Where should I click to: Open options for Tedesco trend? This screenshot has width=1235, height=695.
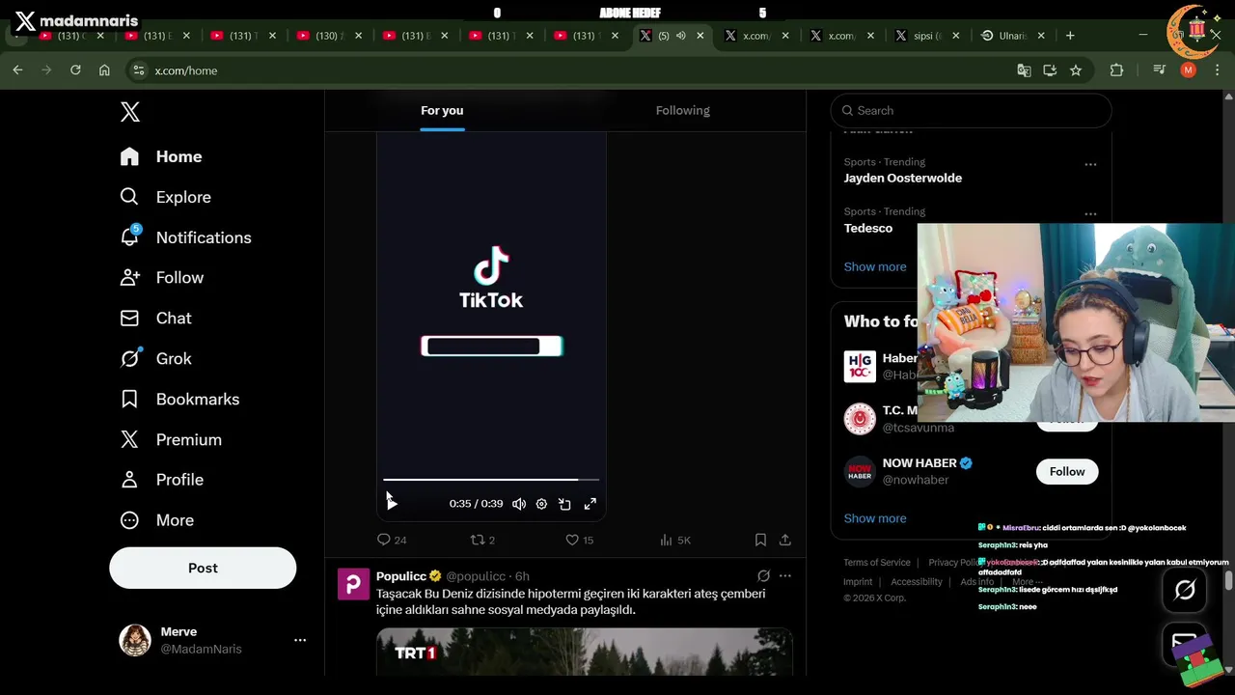coord(1090,214)
